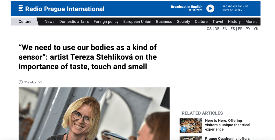
Task: Switch site language to DE
Action: [217, 29]
